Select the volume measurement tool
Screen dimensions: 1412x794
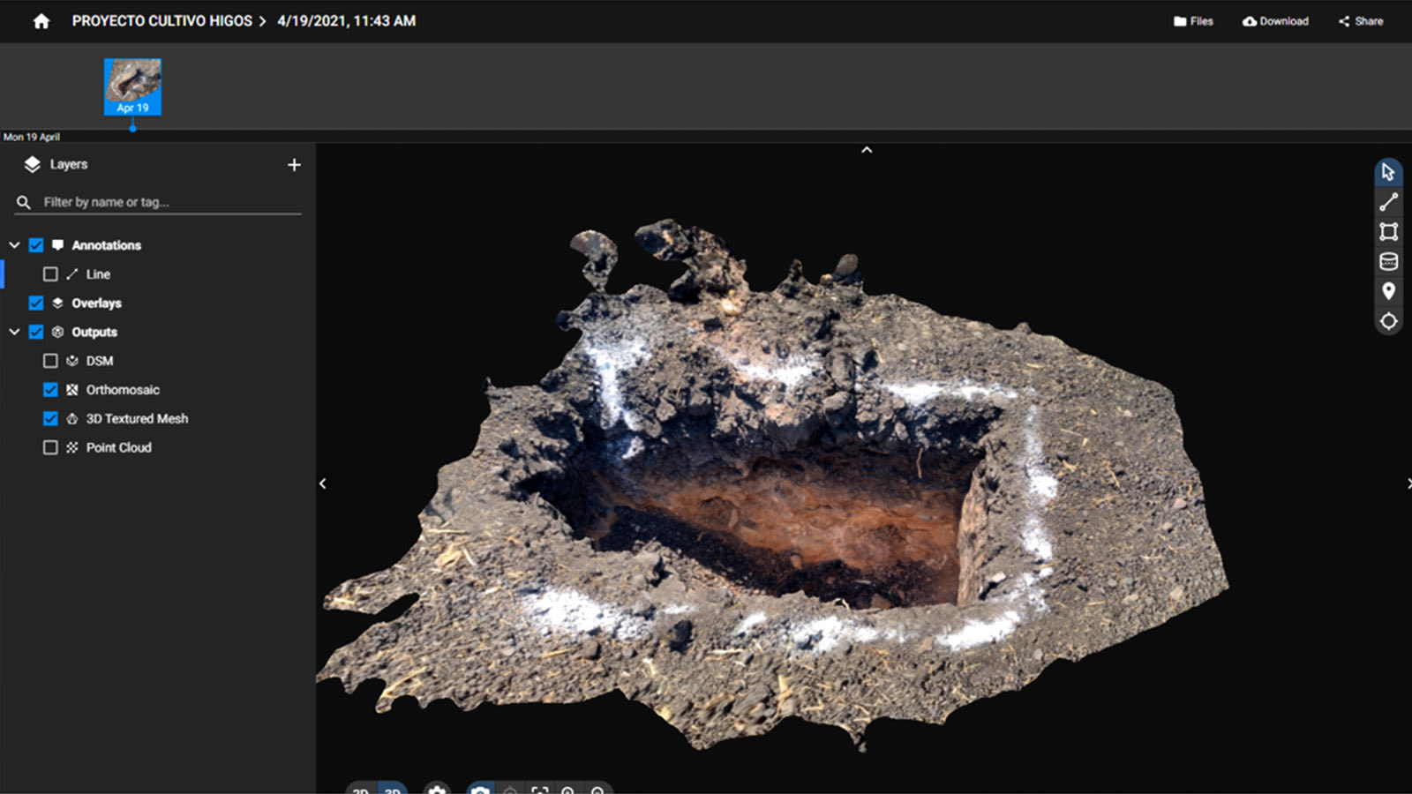pyautogui.click(x=1388, y=261)
